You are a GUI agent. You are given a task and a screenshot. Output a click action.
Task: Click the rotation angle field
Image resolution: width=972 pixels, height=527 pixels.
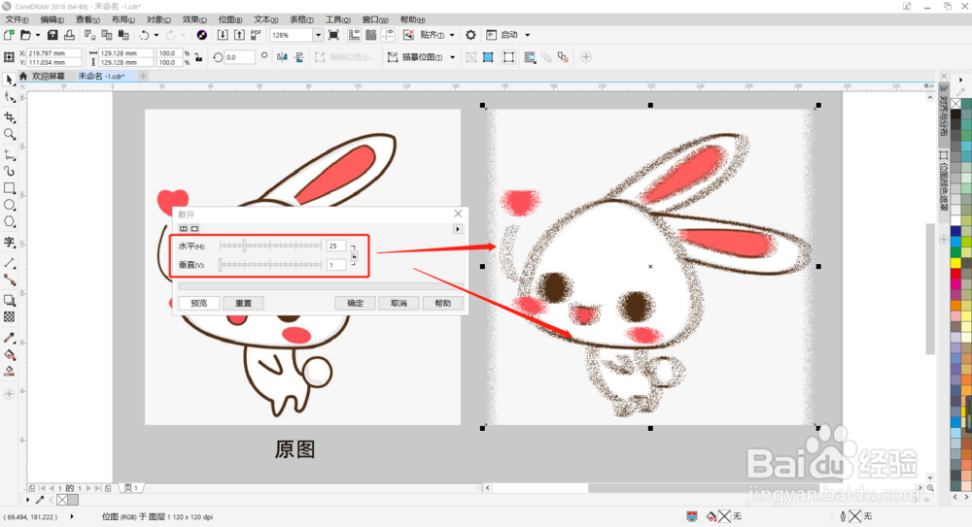point(239,57)
